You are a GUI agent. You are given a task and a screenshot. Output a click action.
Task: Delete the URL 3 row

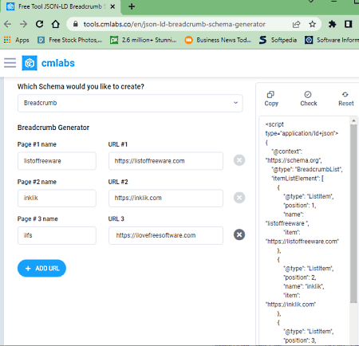point(239,234)
